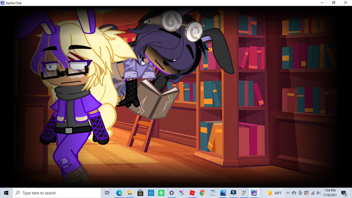
Task: Open Google Chrome from the taskbar
Action: point(203,193)
